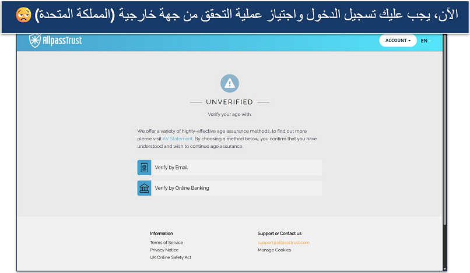
Task: Click the support@allpasstrust.com email link
Action: [283, 243]
